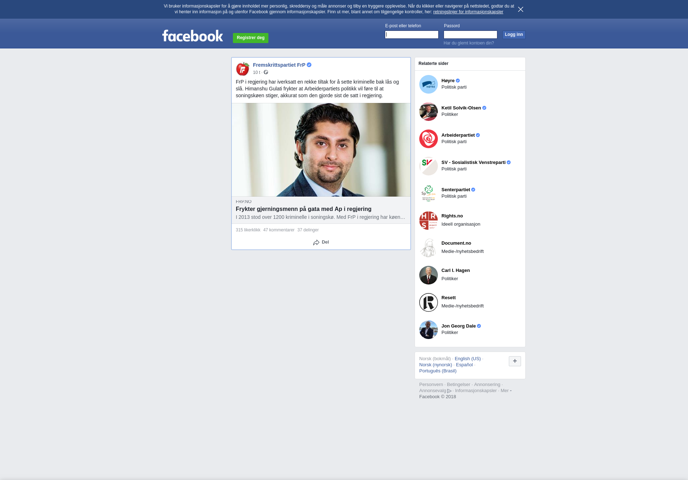The width and height of the screenshot is (688, 480).
Task: Open the Arbeiderpartiet page link
Action: 458,135
